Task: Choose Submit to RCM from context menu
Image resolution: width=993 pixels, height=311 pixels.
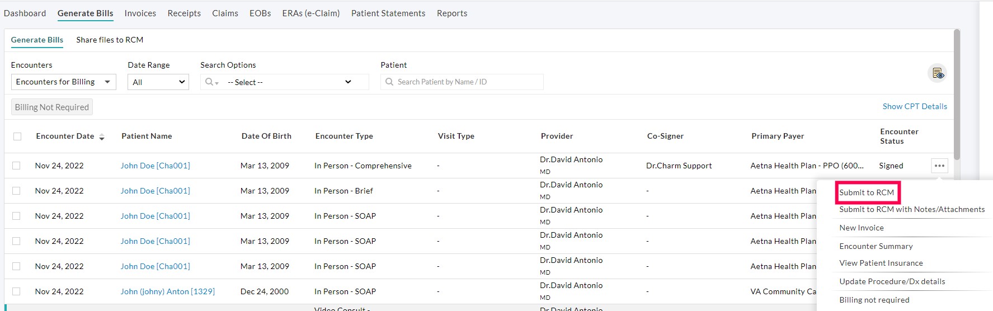Action: 867,192
